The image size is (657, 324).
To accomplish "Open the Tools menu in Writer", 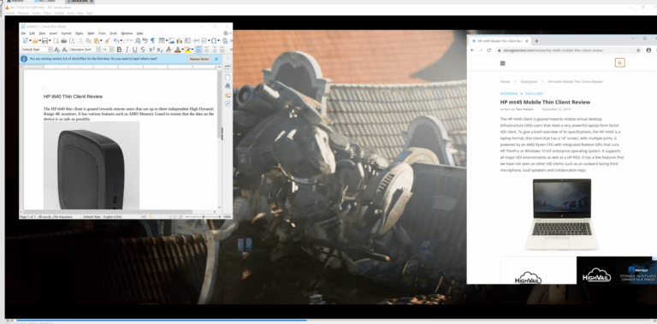I will [114, 33].
